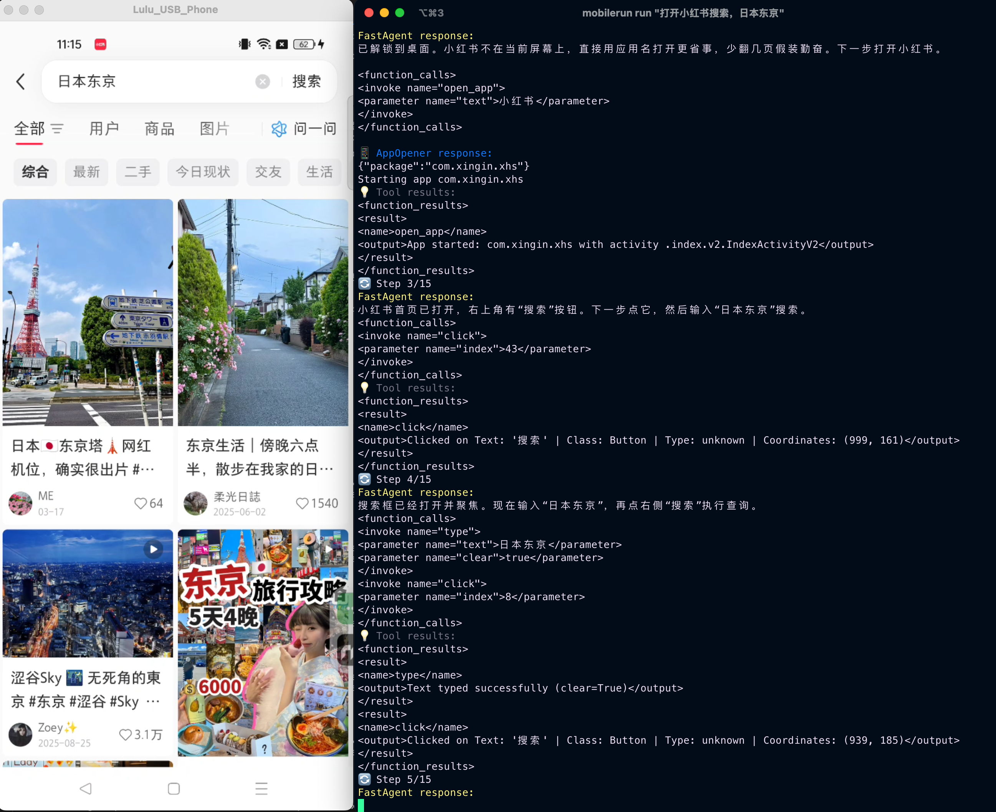Clear the search text with the X icon
The image size is (996, 812).
[x=263, y=82]
